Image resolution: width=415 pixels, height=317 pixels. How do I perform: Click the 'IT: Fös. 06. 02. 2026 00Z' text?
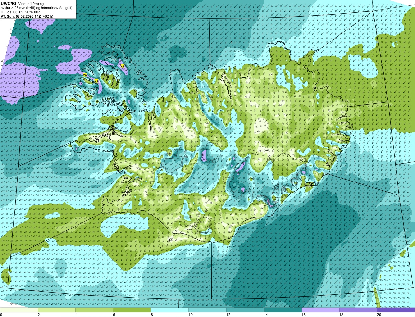coord(21,12)
